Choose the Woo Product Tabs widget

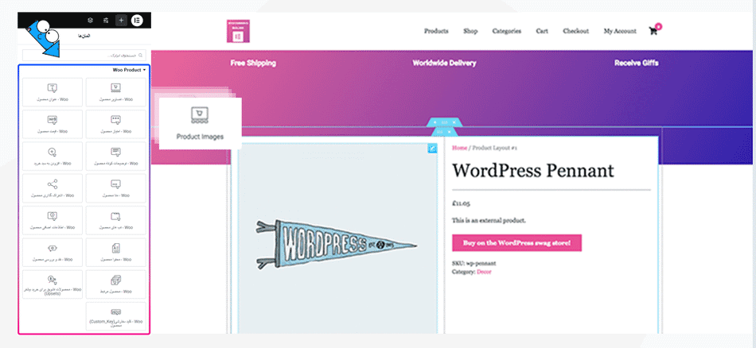[x=115, y=220]
